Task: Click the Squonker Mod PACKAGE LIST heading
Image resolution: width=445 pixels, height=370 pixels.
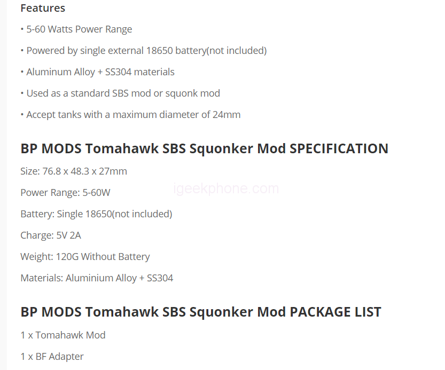Action: [x=201, y=312]
